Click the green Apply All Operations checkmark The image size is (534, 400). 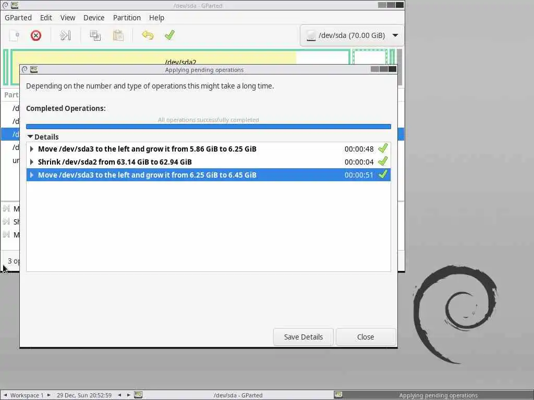click(x=169, y=35)
